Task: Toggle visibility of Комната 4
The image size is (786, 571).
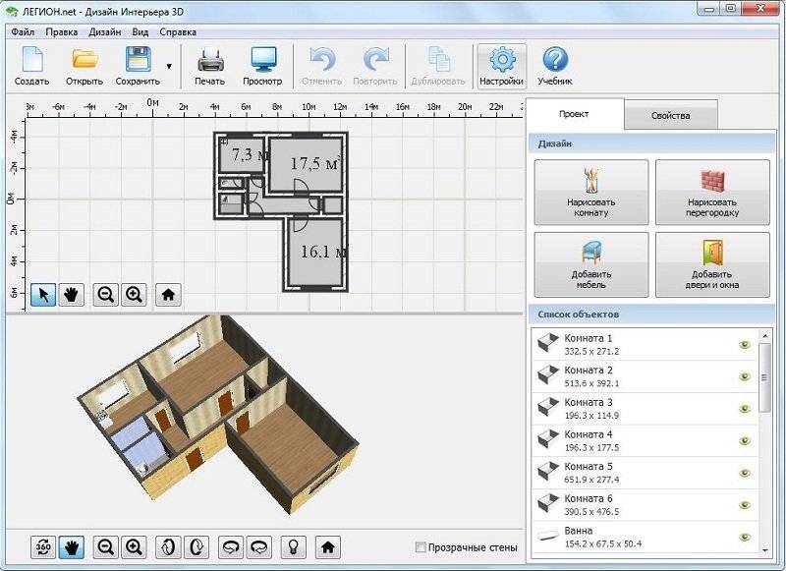Action: pyautogui.click(x=745, y=440)
